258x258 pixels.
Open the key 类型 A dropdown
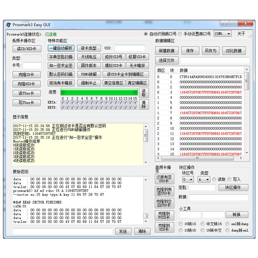pyautogui.click(x=204, y=179)
